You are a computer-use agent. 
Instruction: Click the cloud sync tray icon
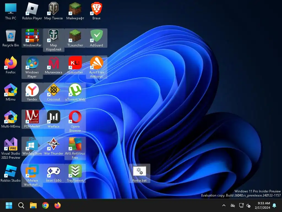pos(233,205)
